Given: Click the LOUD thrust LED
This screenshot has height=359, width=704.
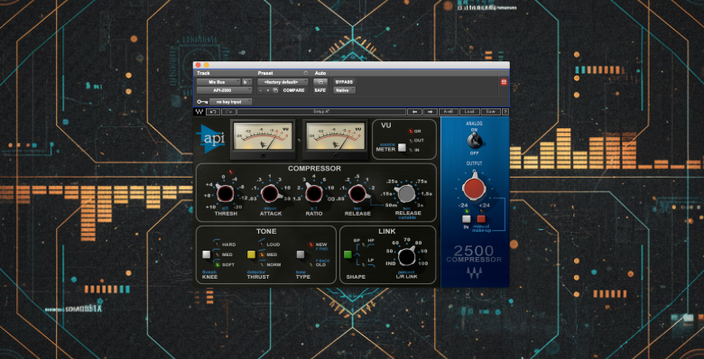Looking at the screenshot, I should [263, 244].
